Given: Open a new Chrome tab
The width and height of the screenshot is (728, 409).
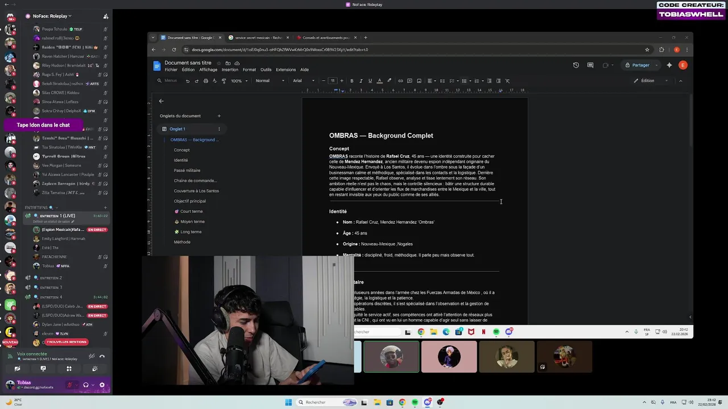Looking at the screenshot, I should 365,37.
